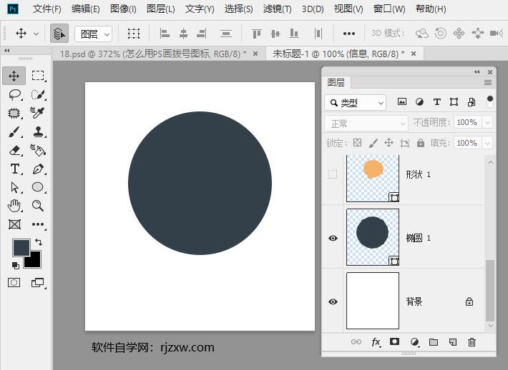
Task: Click the delete layer trash icon
Action: click(472, 343)
